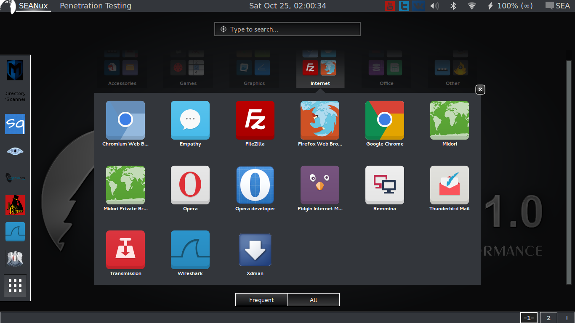
Task: Open Aircrack-ng from the dock
Action: (15, 178)
